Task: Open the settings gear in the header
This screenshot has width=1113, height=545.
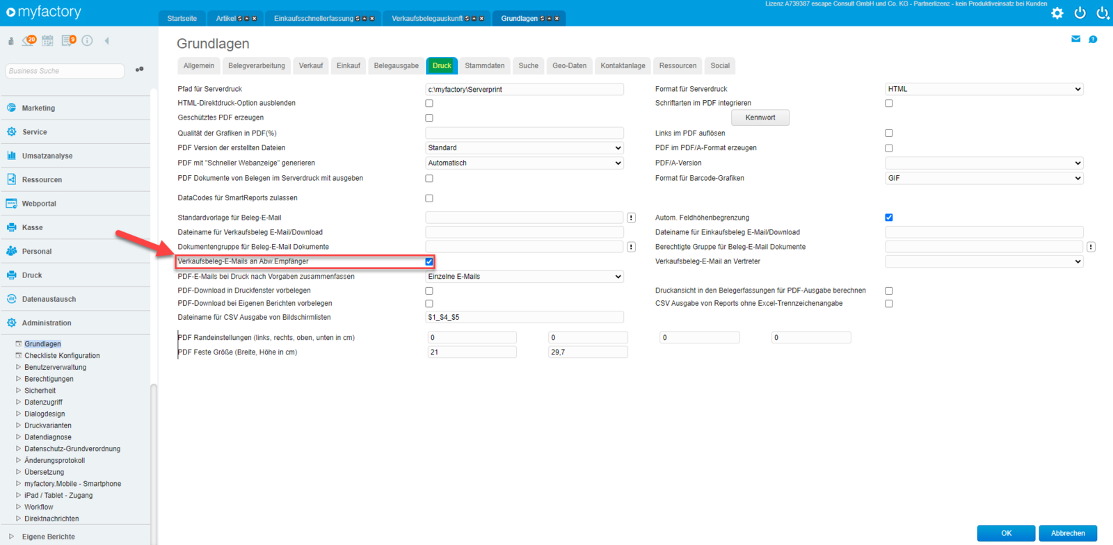Action: tap(1057, 13)
